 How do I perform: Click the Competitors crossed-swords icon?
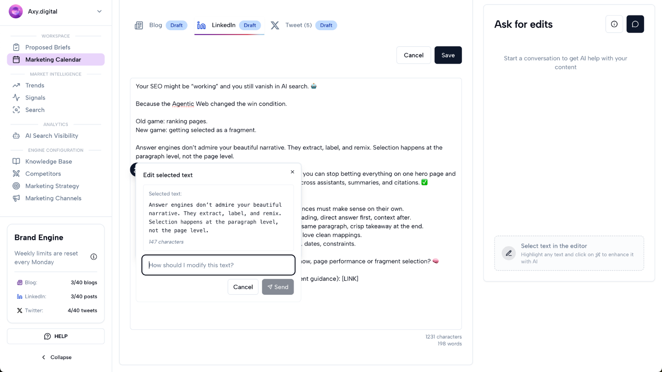[16, 174]
